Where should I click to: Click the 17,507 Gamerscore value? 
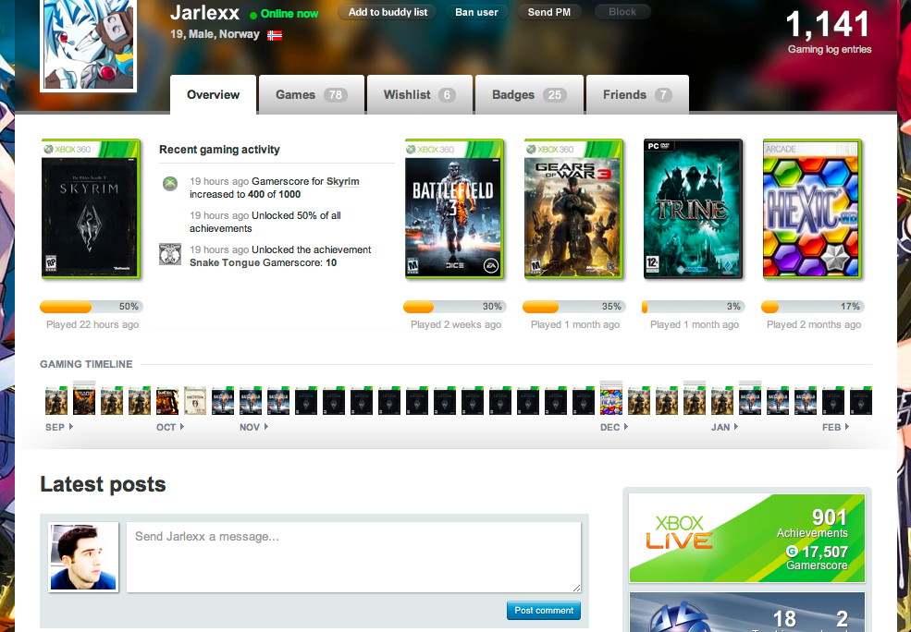tap(824, 552)
